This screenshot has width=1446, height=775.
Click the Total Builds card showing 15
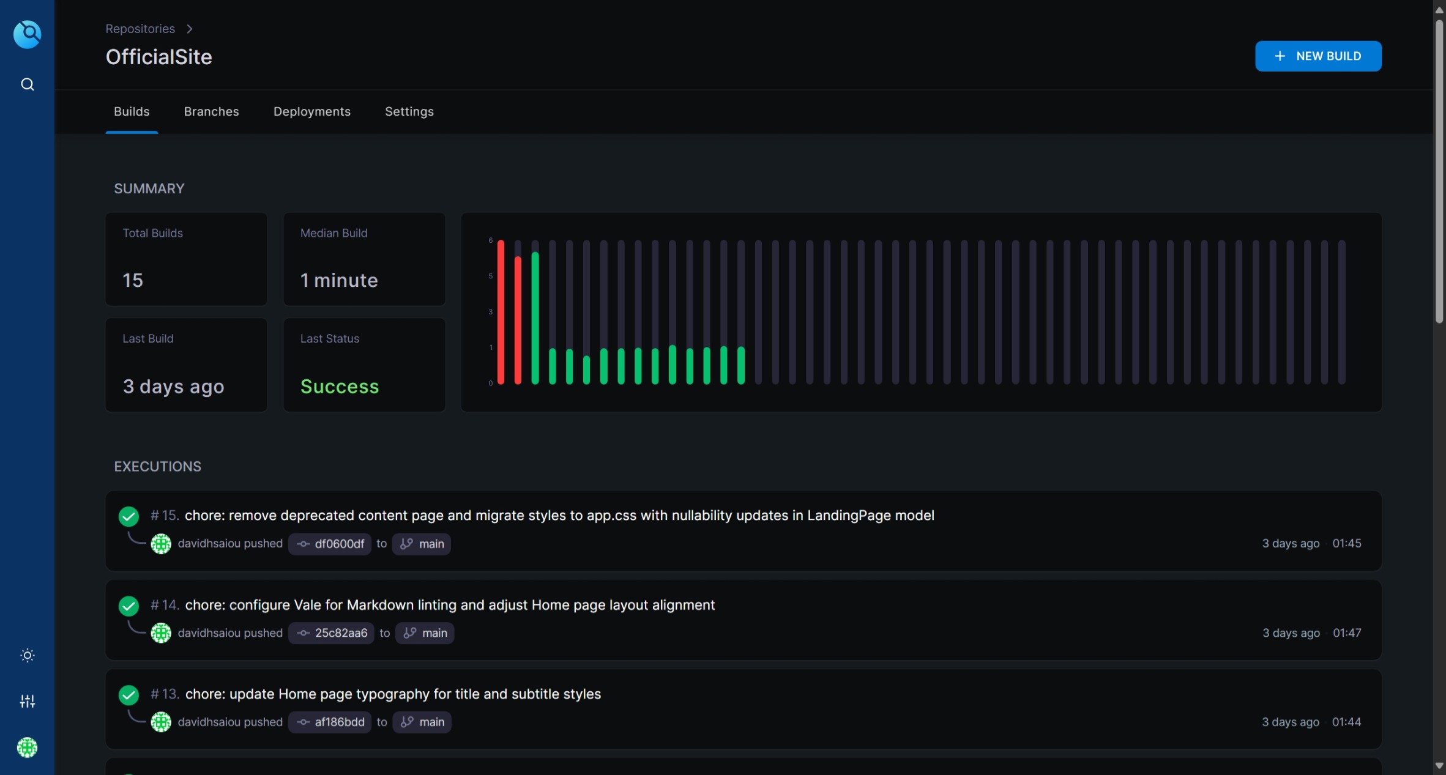click(x=186, y=259)
